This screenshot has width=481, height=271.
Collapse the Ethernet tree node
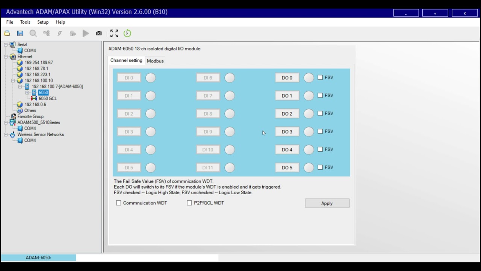point(6,56)
